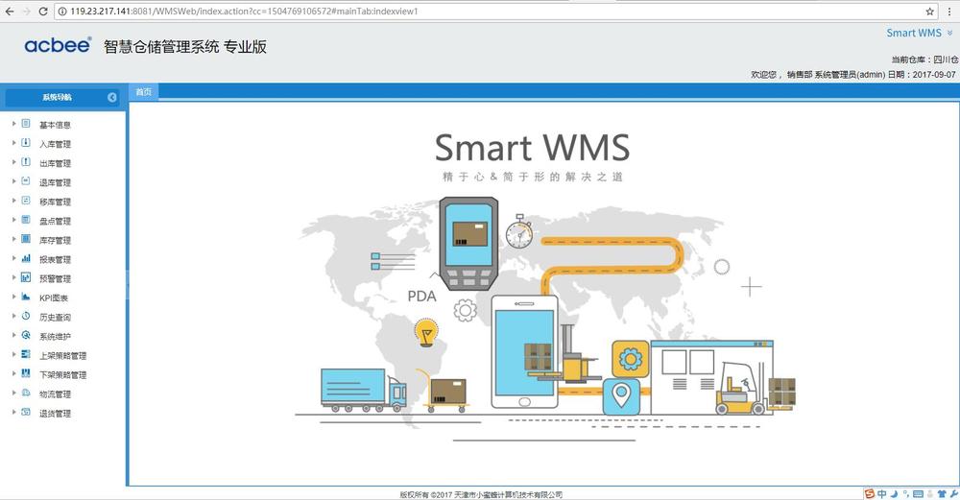The image size is (960, 500).
Task: Expand the 基本信息 tree node arrow
Action: [x=14, y=124]
